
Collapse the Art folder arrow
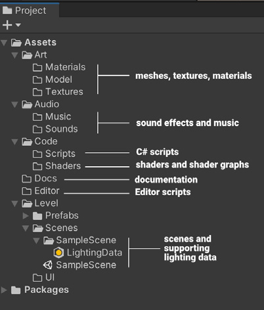[14, 55]
